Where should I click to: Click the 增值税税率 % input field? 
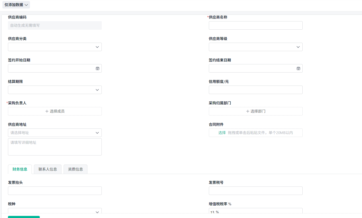coord(255,211)
